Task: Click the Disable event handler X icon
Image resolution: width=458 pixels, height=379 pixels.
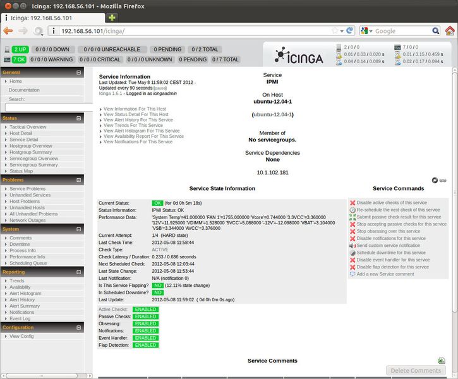Action: click(x=353, y=260)
